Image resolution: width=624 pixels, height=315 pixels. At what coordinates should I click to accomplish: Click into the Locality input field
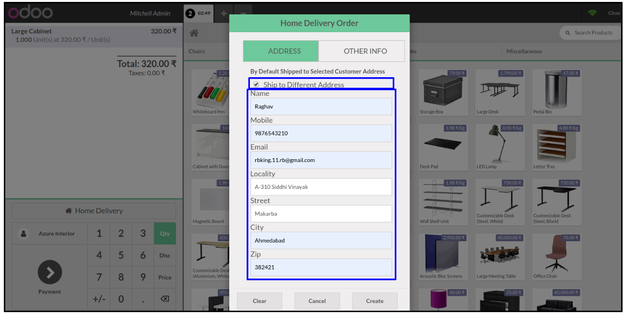[321, 187]
